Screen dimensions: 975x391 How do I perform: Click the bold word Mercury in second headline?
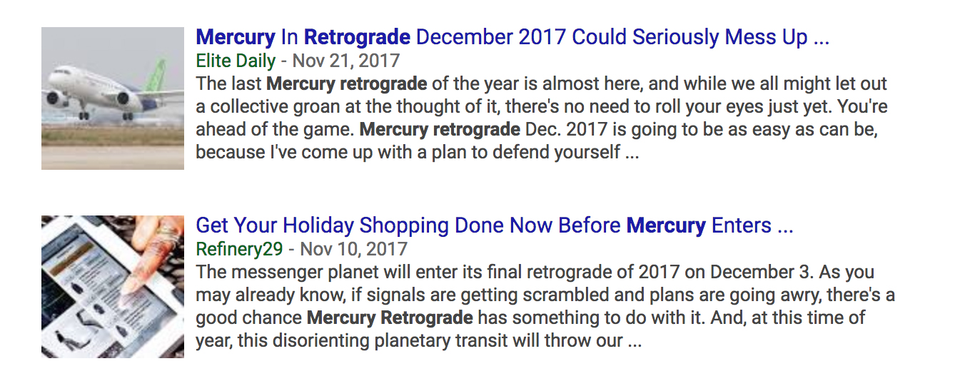click(666, 225)
